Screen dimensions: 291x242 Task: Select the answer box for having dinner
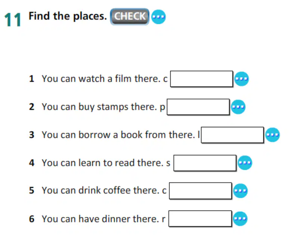pyautogui.click(x=200, y=218)
